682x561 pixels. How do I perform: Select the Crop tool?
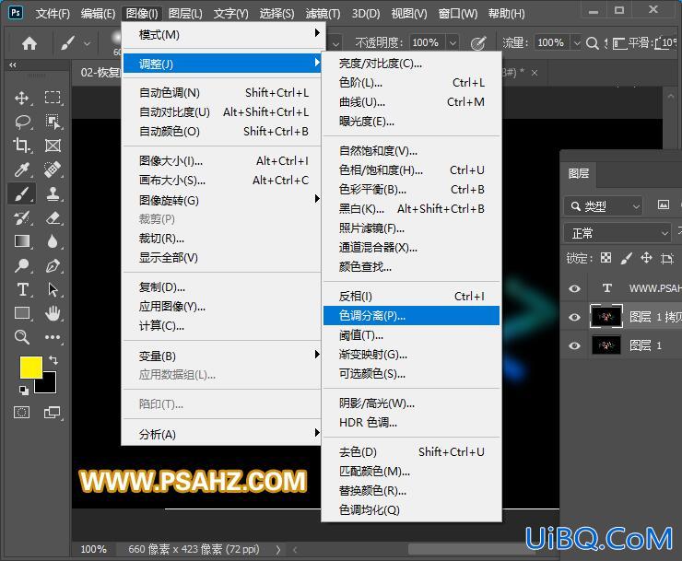[x=22, y=146]
